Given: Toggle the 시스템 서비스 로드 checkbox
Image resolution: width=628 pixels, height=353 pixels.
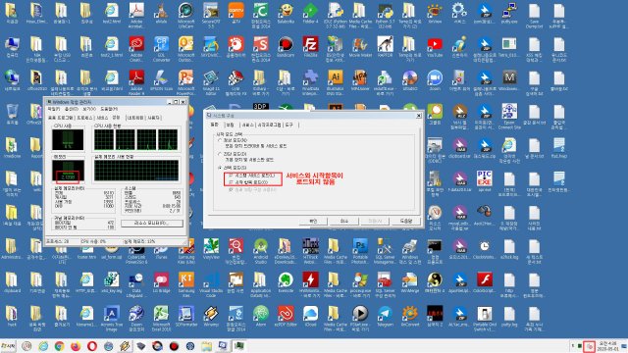Looking at the screenshot, I should pyautogui.click(x=231, y=176).
